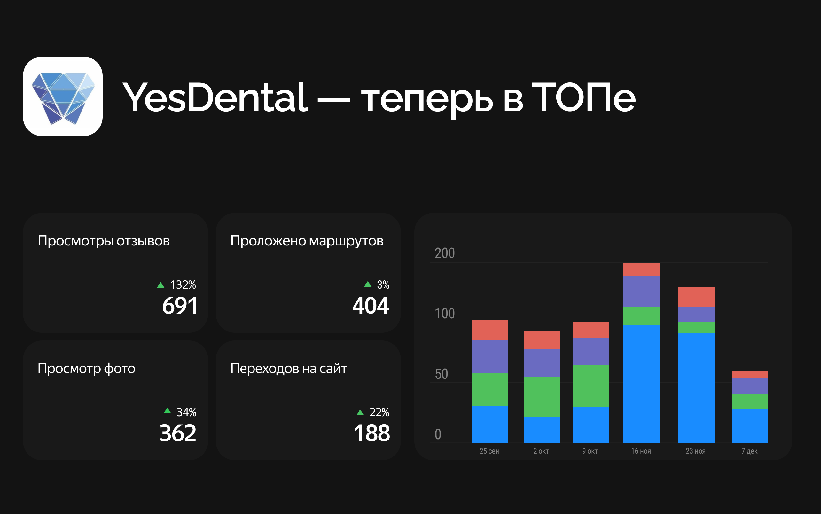Select the 9 окт axis label
This screenshot has height=514, width=821.
point(590,451)
